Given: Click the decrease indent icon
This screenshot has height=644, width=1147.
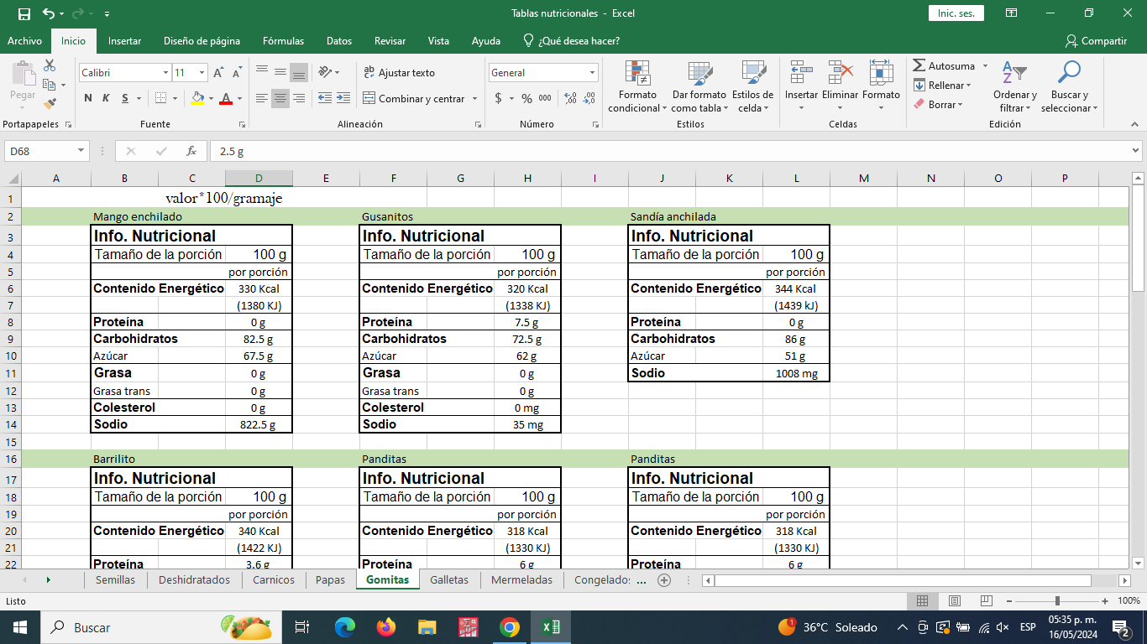Looking at the screenshot, I should [x=325, y=98].
